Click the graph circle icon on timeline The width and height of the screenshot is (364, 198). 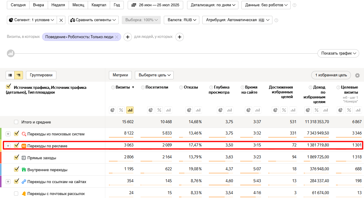pos(11,54)
